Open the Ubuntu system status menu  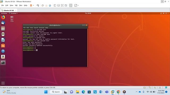(164, 13)
